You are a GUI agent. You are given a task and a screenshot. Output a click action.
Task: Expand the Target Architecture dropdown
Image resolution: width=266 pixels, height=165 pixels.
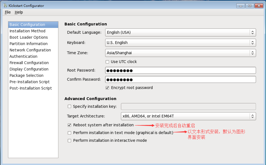(188, 116)
